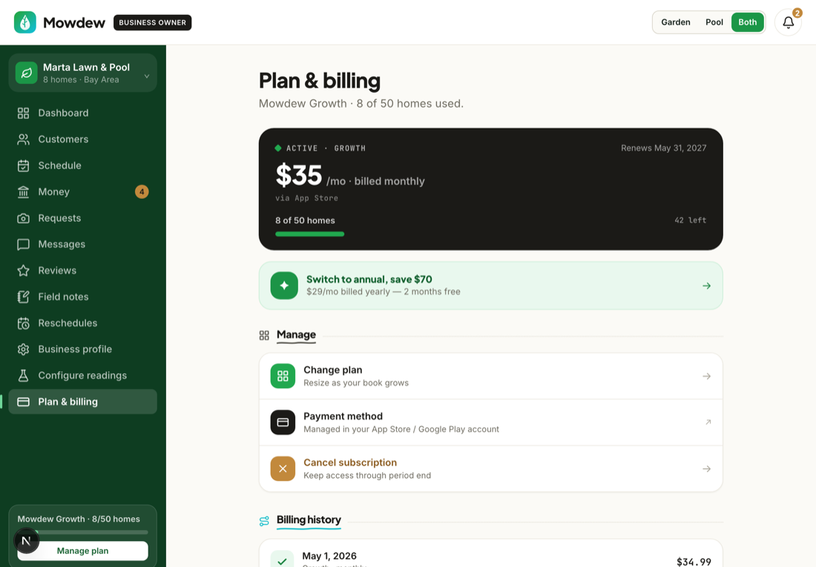Viewport: 816px width, 567px height.
Task: Click the Marta Lawn & Pool leaf icon
Action: [27, 73]
